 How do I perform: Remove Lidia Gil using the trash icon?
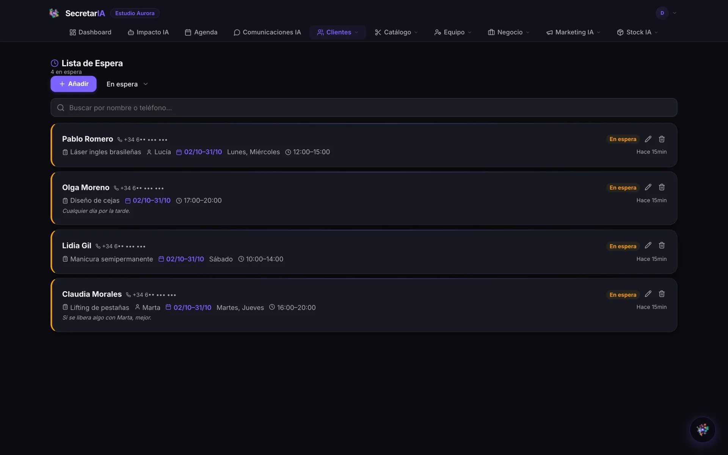(x=662, y=246)
